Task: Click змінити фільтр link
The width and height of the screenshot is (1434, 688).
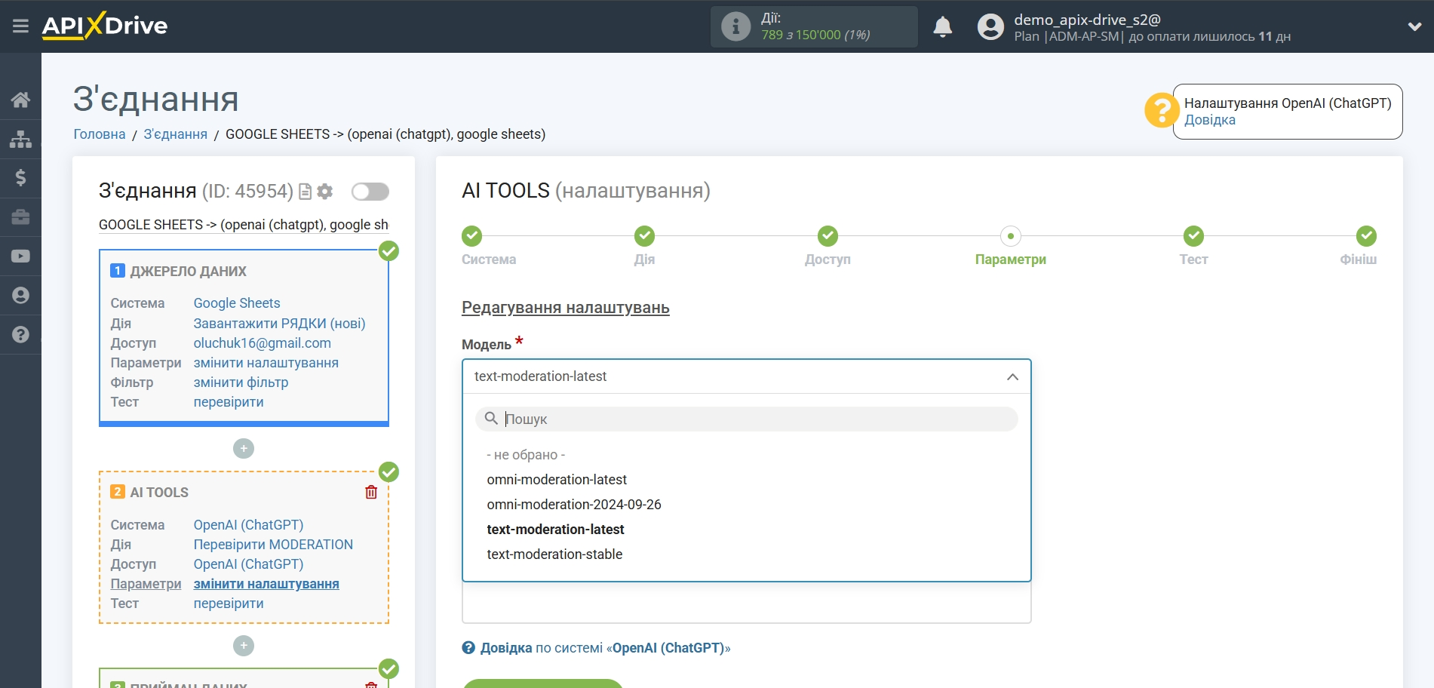Action: [x=241, y=382]
